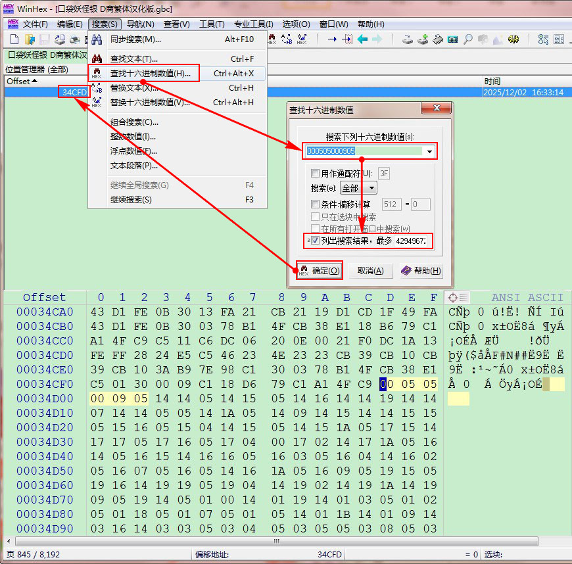This screenshot has width=572, height=564.
Task: Click the magnifier analysis toolbar icon
Action: pos(467,39)
